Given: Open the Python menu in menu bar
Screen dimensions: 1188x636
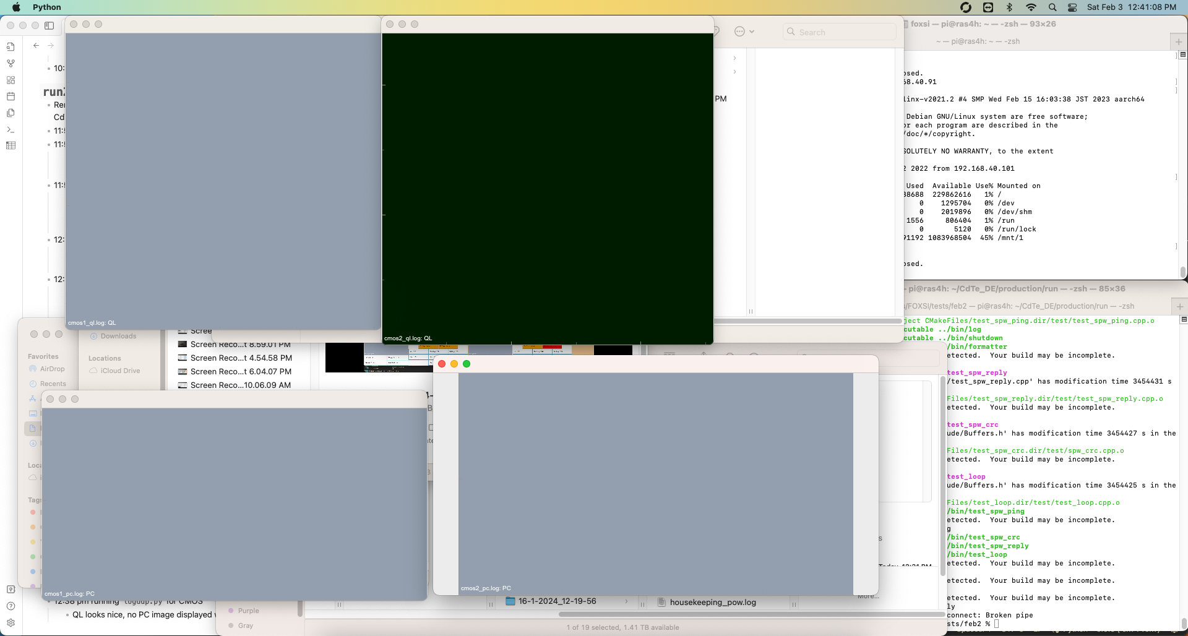Looking at the screenshot, I should pyautogui.click(x=47, y=7).
